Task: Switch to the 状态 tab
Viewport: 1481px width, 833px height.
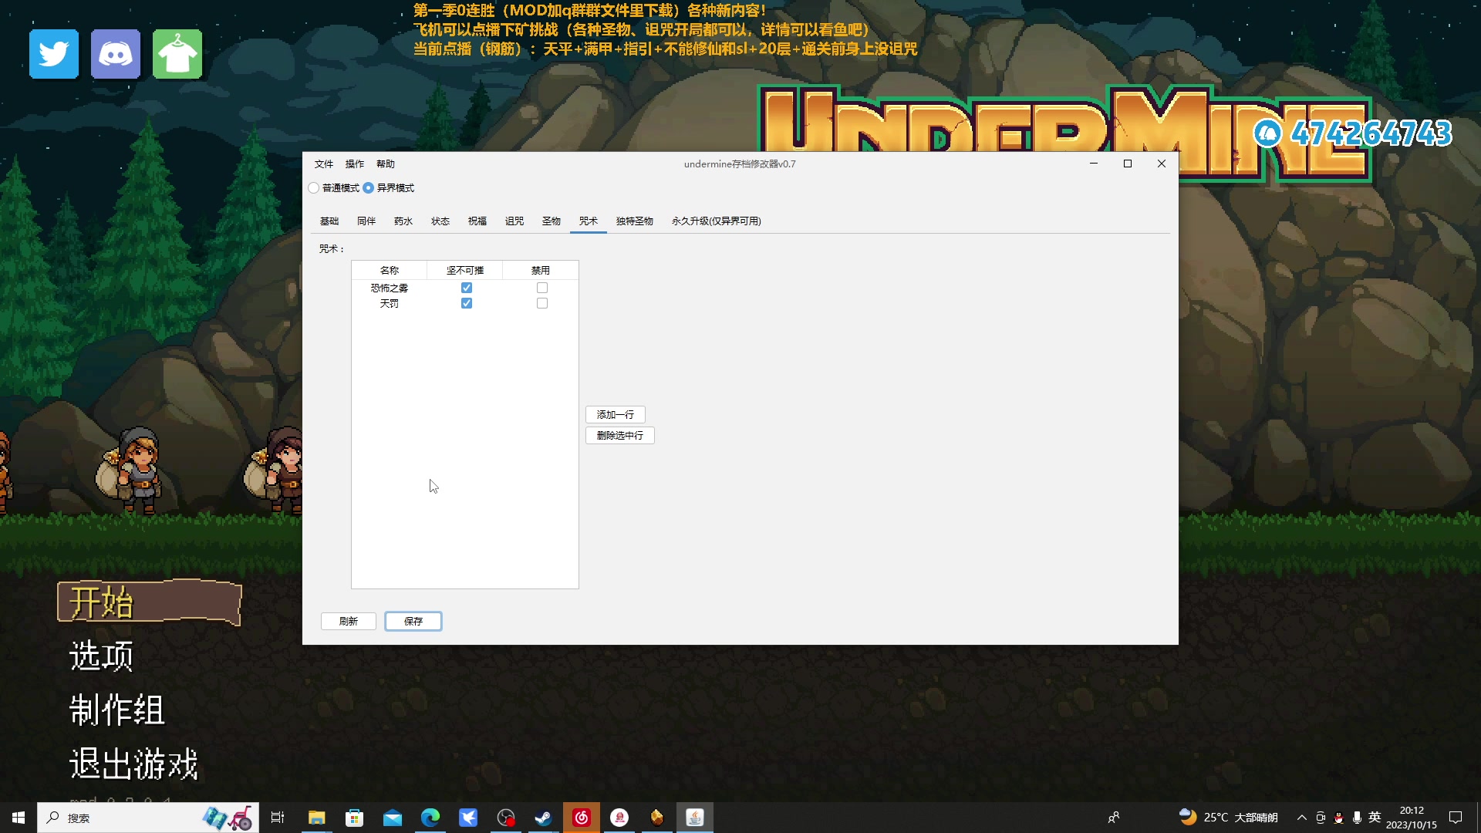Action: coord(440,221)
